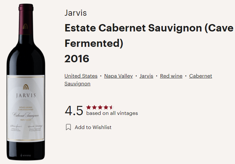Open the Red wine category link
This screenshot has height=164, width=235.
171,76
